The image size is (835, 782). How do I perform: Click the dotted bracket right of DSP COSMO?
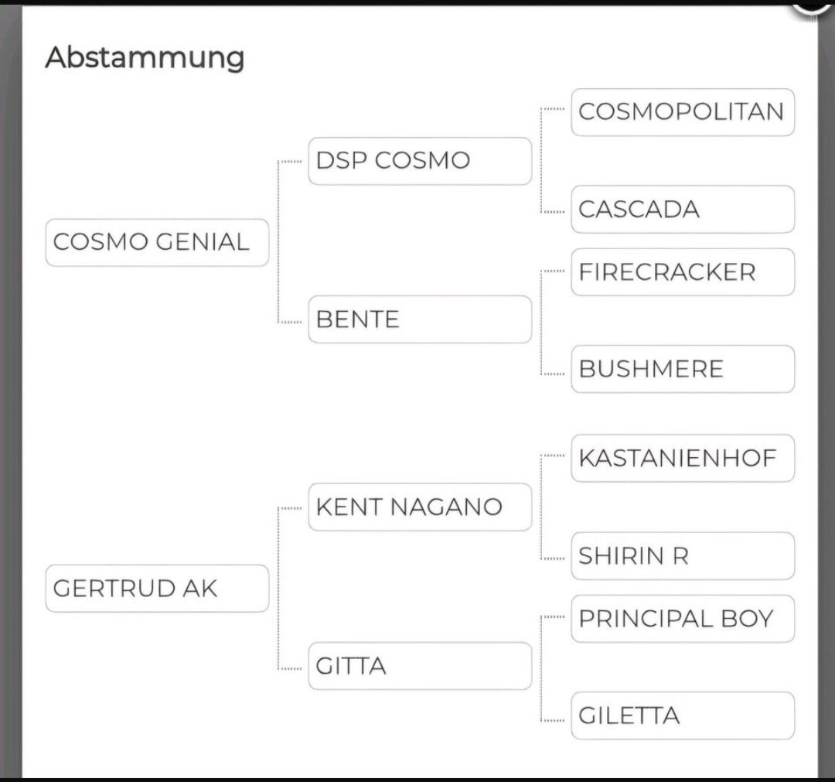coord(542,161)
